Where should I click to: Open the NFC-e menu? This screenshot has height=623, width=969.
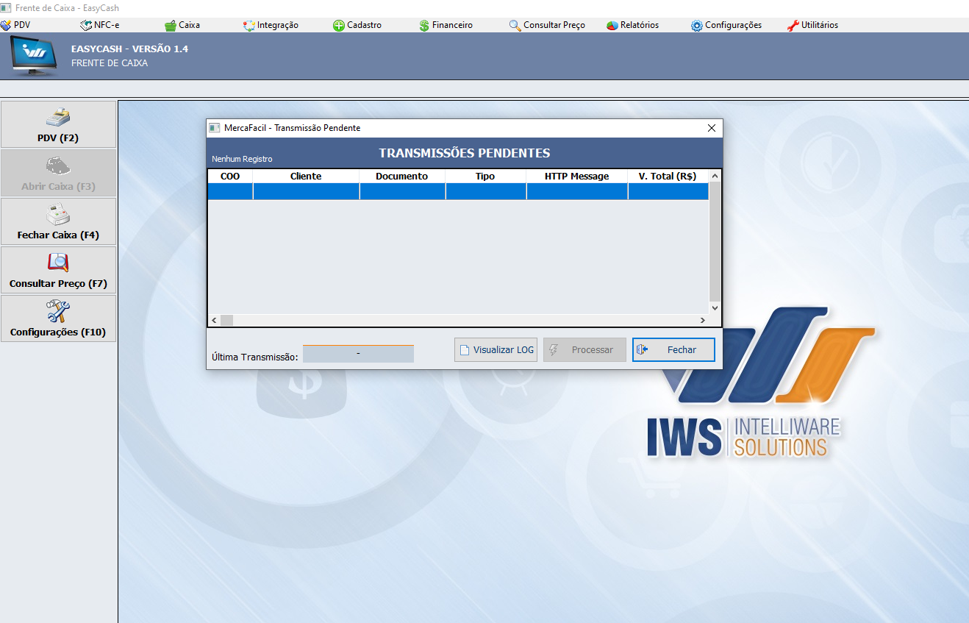(x=100, y=25)
